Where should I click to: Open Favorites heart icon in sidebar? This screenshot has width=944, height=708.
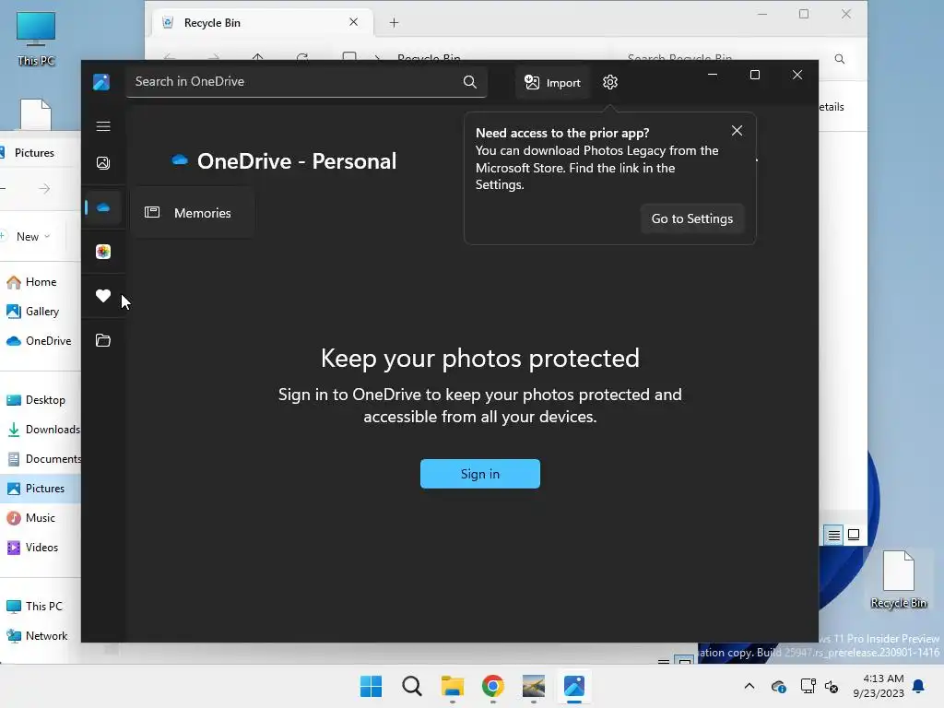pos(103,296)
